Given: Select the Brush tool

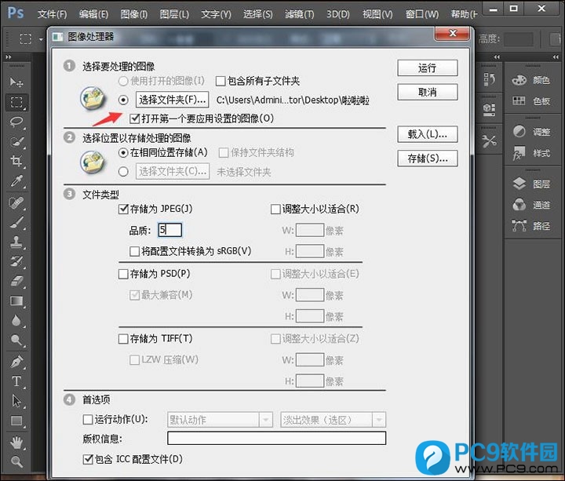Looking at the screenshot, I should pos(16,222).
